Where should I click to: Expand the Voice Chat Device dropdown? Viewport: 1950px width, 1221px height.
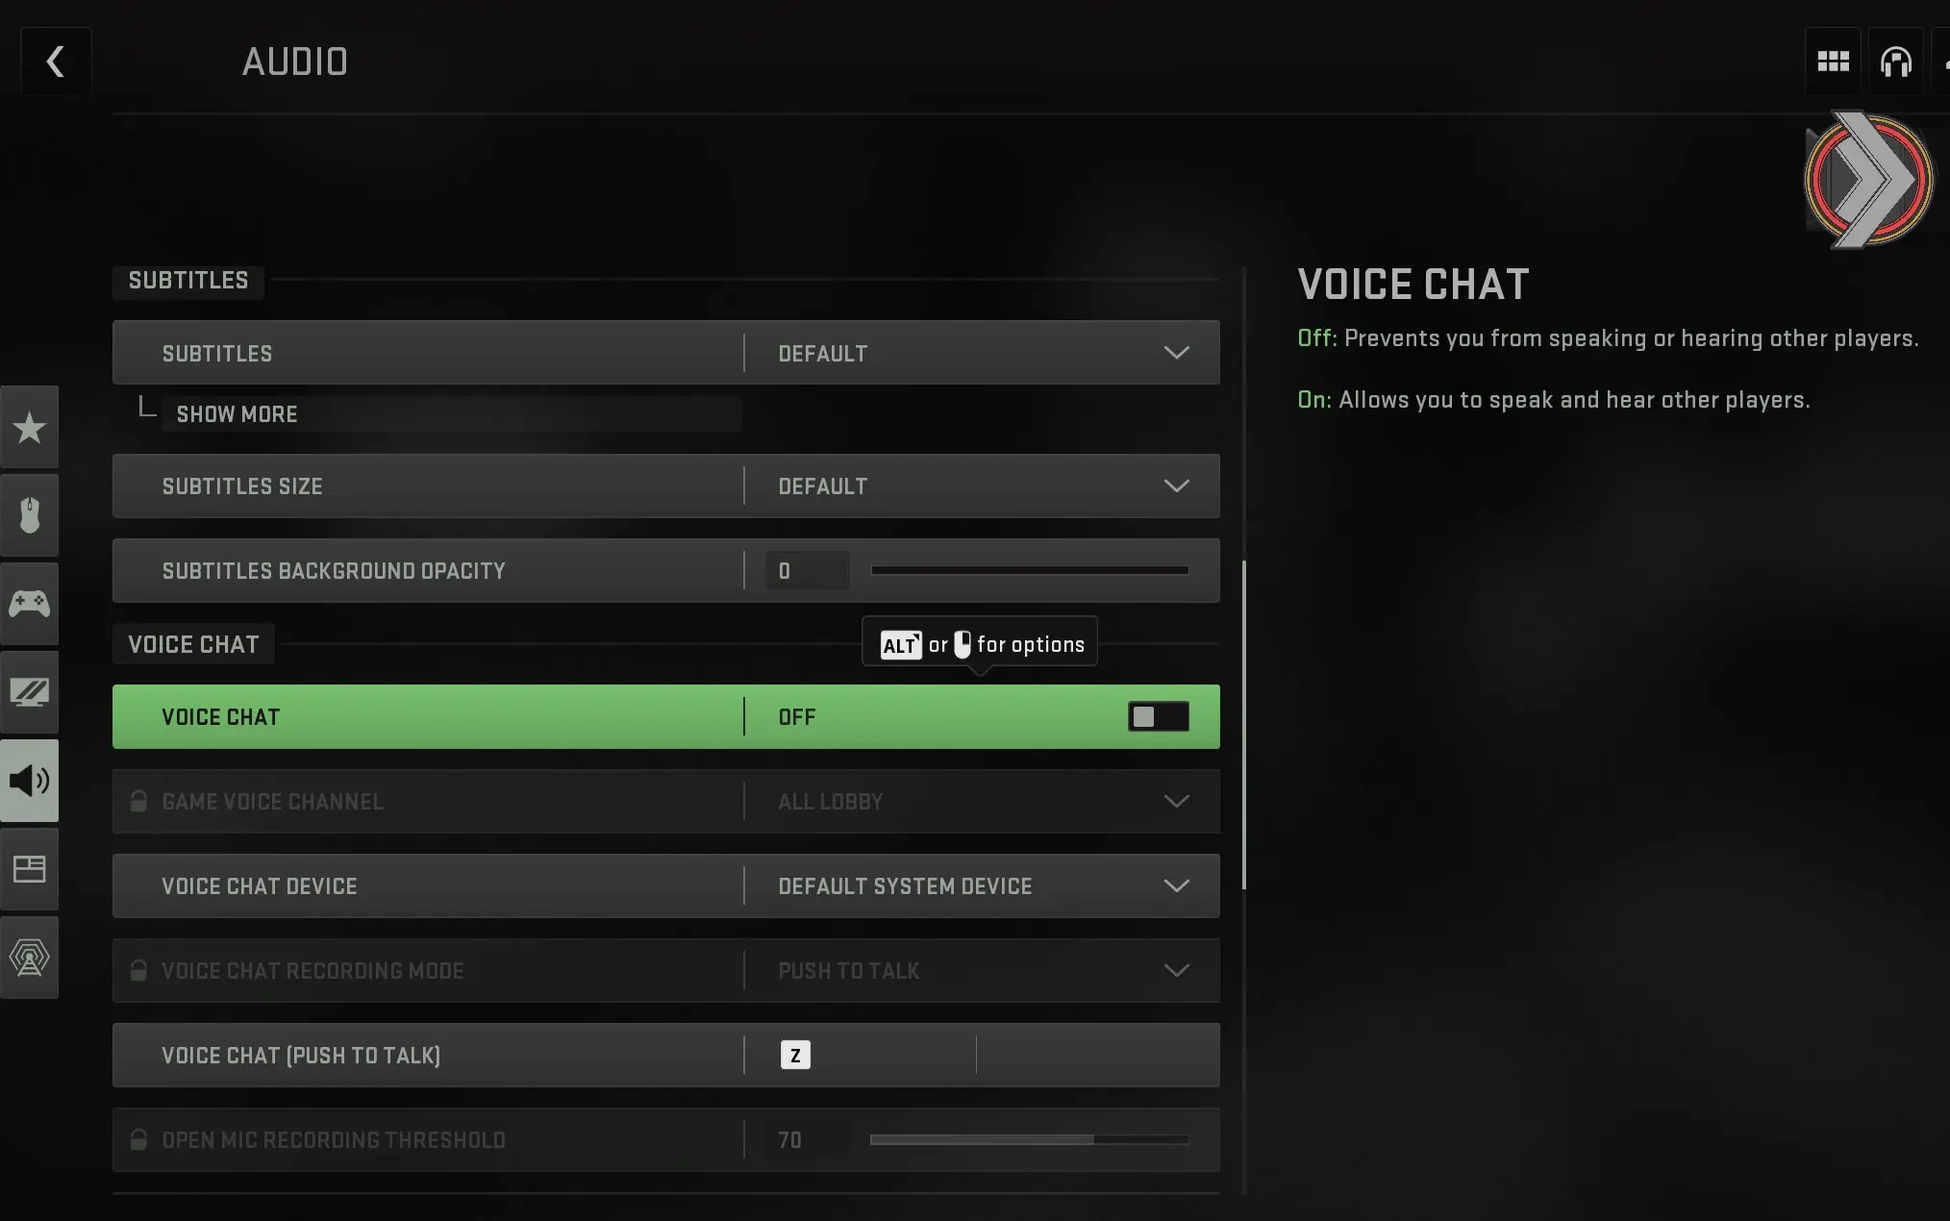tap(981, 885)
